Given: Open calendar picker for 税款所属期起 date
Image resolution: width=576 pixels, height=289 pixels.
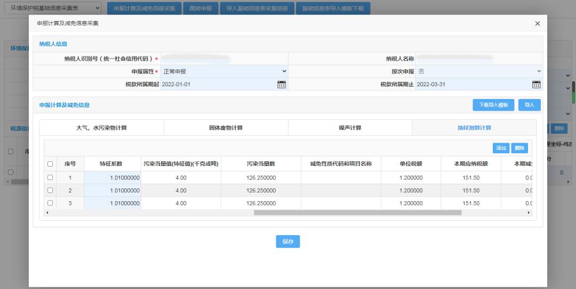Looking at the screenshot, I should pos(281,84).
